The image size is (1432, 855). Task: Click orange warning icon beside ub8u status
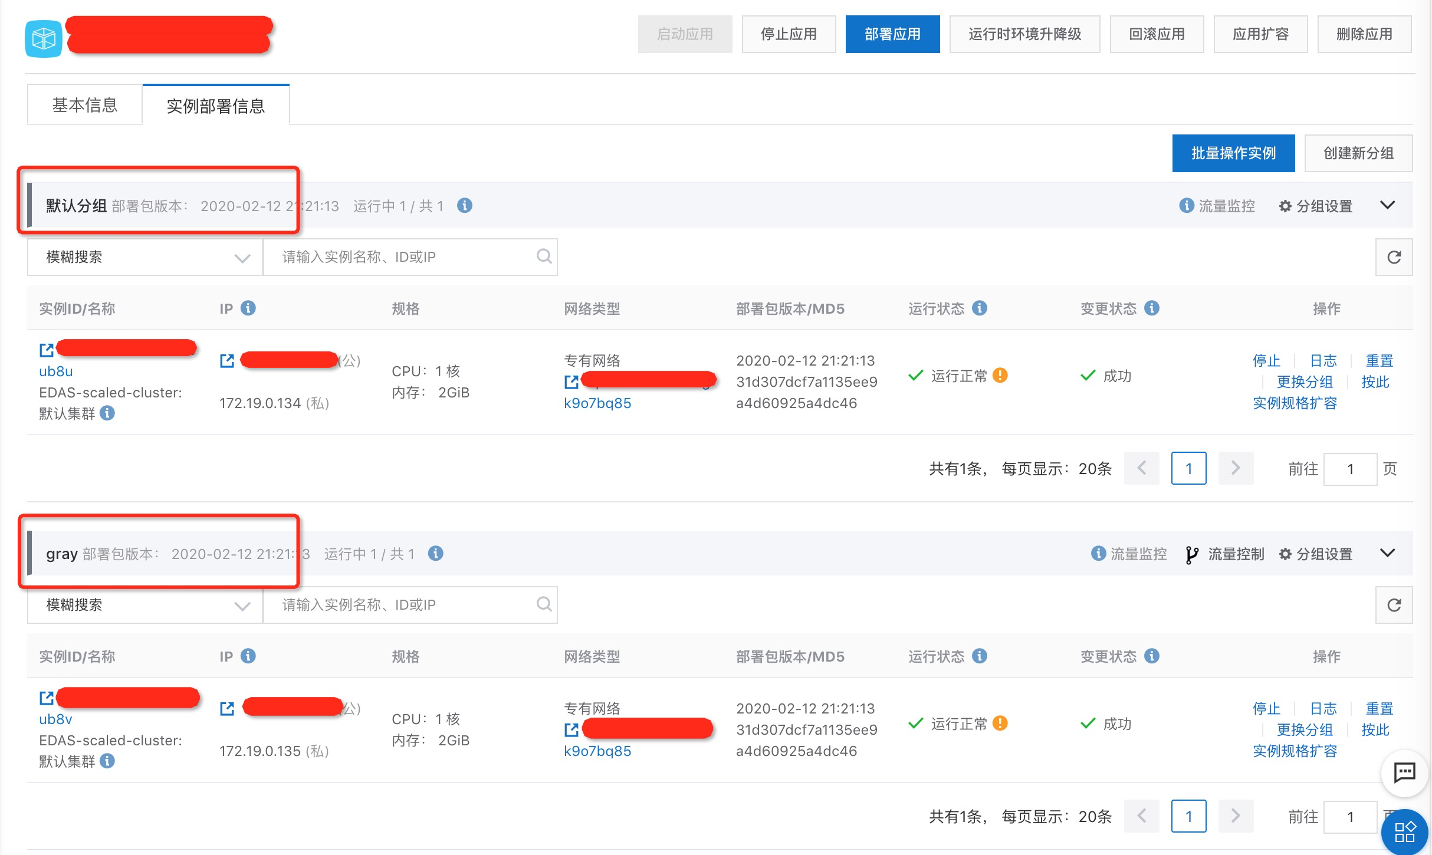1000,375
